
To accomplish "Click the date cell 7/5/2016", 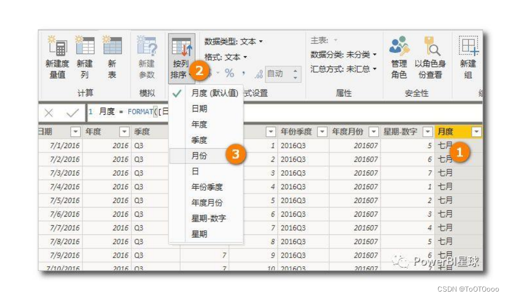I will (x=61, y=201).
